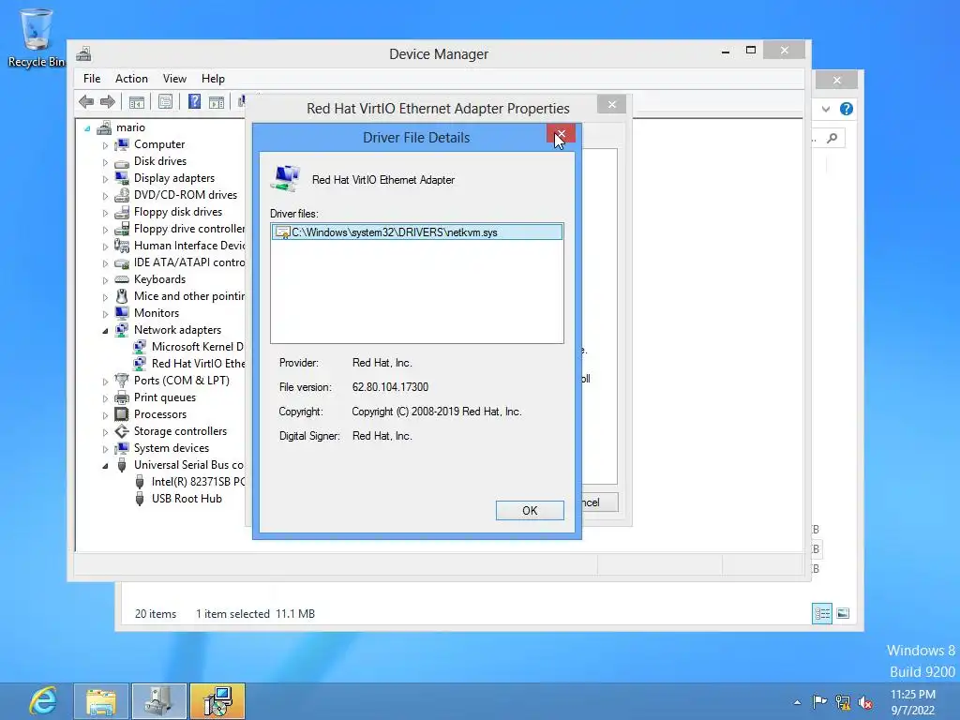Click the Show/Hide Console Tree toolbar icon
Screen dimensions: 960x720
pyautogui.click(x=136, y=101)
